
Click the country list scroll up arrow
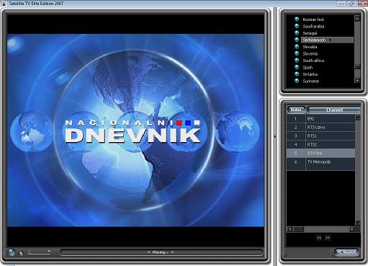[357, 18]
